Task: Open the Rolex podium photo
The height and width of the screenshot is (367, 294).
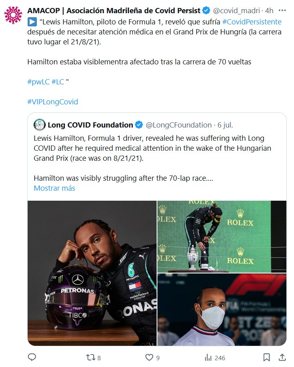Action: 222,236
